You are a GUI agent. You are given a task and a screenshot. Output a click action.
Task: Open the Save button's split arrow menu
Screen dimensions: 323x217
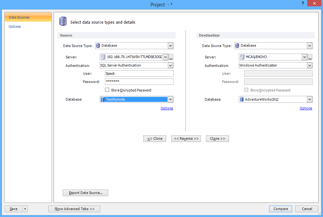pos(25,209)
